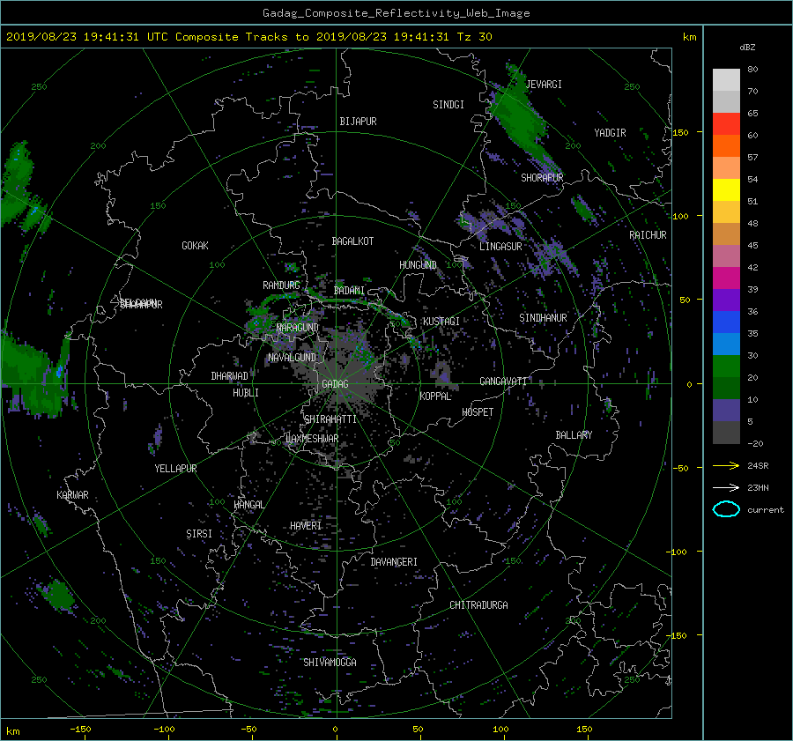This screenshot has height=741, width=793.
Task: Click the SINDHANUR town label
Action: [543, 318]
